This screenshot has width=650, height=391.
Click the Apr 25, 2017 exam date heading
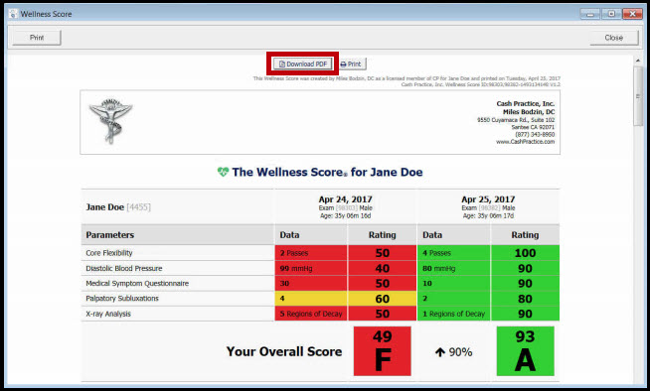pos(488,199)
